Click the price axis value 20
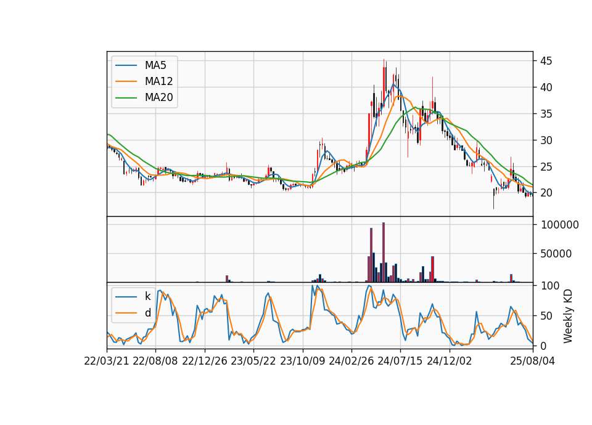 546,193
